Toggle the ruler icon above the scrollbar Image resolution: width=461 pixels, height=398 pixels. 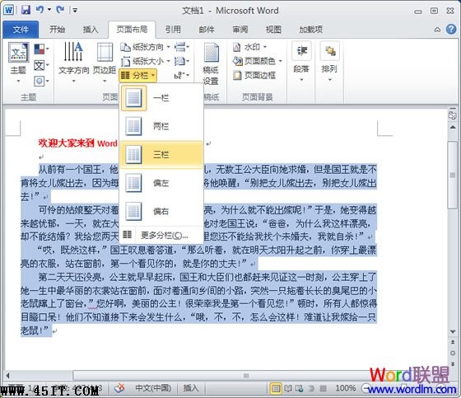coord(453,115)
